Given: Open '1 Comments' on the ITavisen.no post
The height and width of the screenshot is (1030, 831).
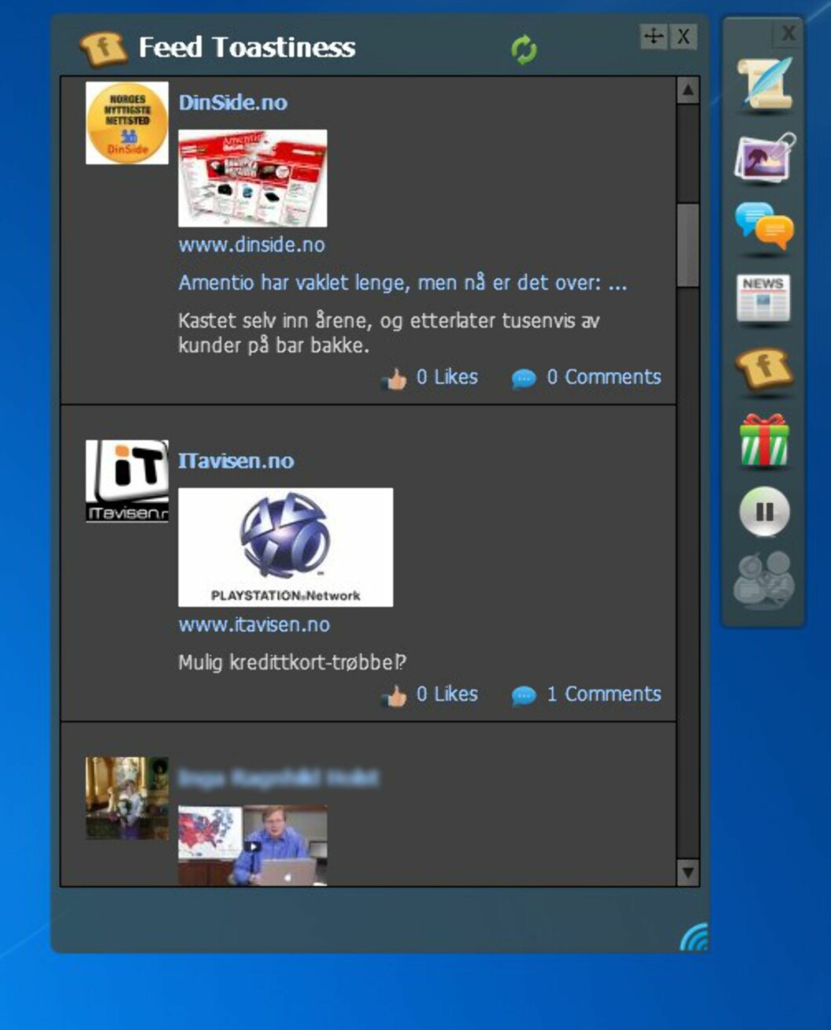Looking at the screenshot, I should click(x=604, y=695).
